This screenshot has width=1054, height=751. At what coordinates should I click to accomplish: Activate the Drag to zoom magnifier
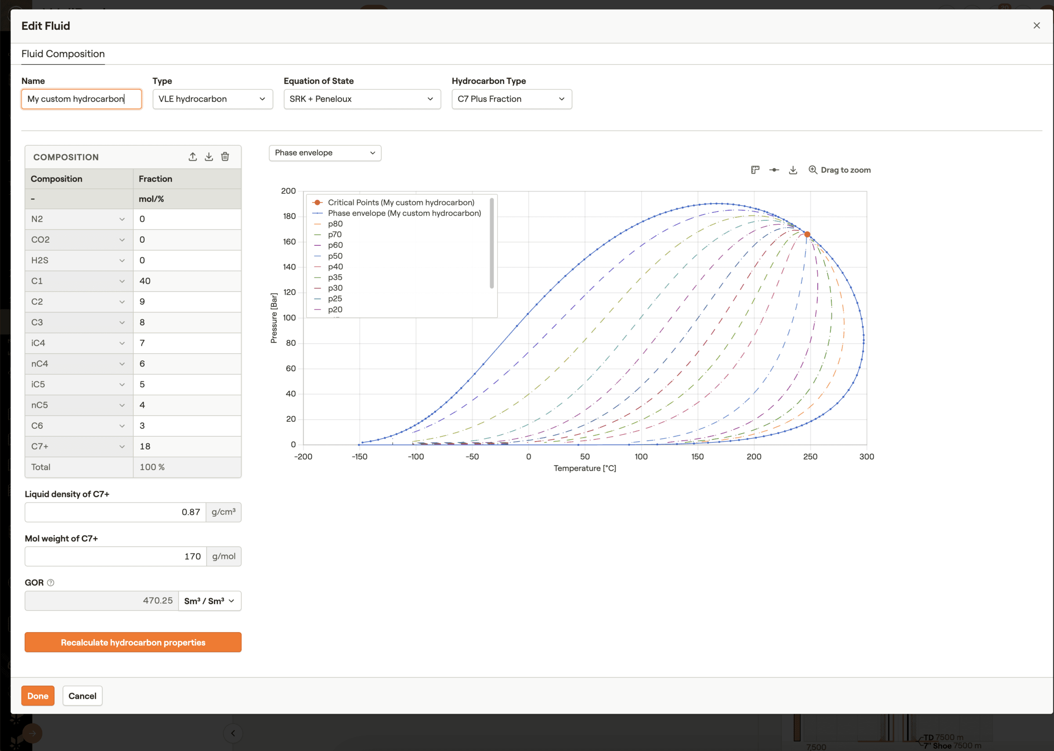point(812,170)
